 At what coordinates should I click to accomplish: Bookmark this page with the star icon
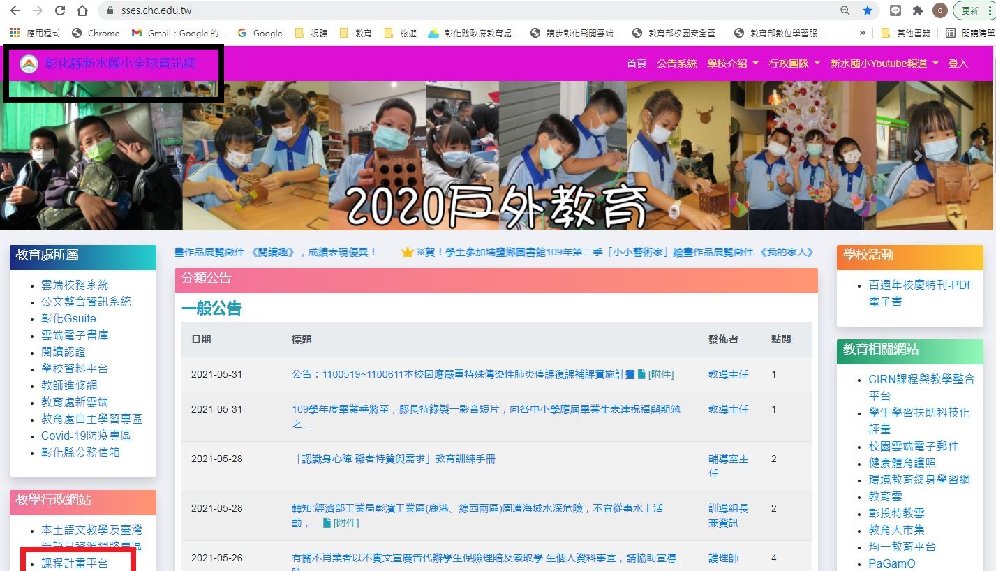pyautogui.click(x=867, y=10)
